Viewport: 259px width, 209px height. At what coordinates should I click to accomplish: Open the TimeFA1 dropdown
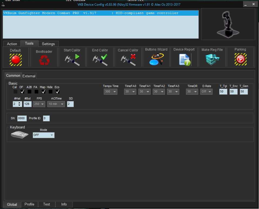pos(145,92)
